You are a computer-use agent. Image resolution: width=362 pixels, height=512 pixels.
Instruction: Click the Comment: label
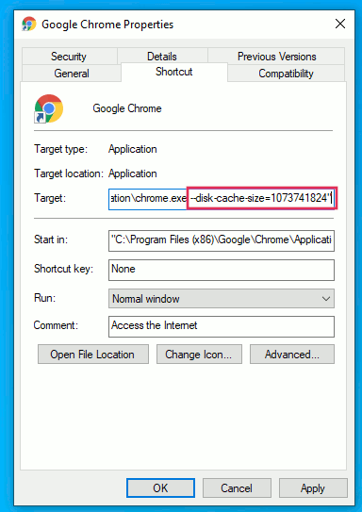(56, 325)
